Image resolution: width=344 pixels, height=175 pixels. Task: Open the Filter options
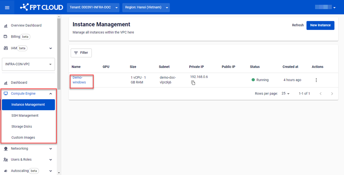pos(81,53)
